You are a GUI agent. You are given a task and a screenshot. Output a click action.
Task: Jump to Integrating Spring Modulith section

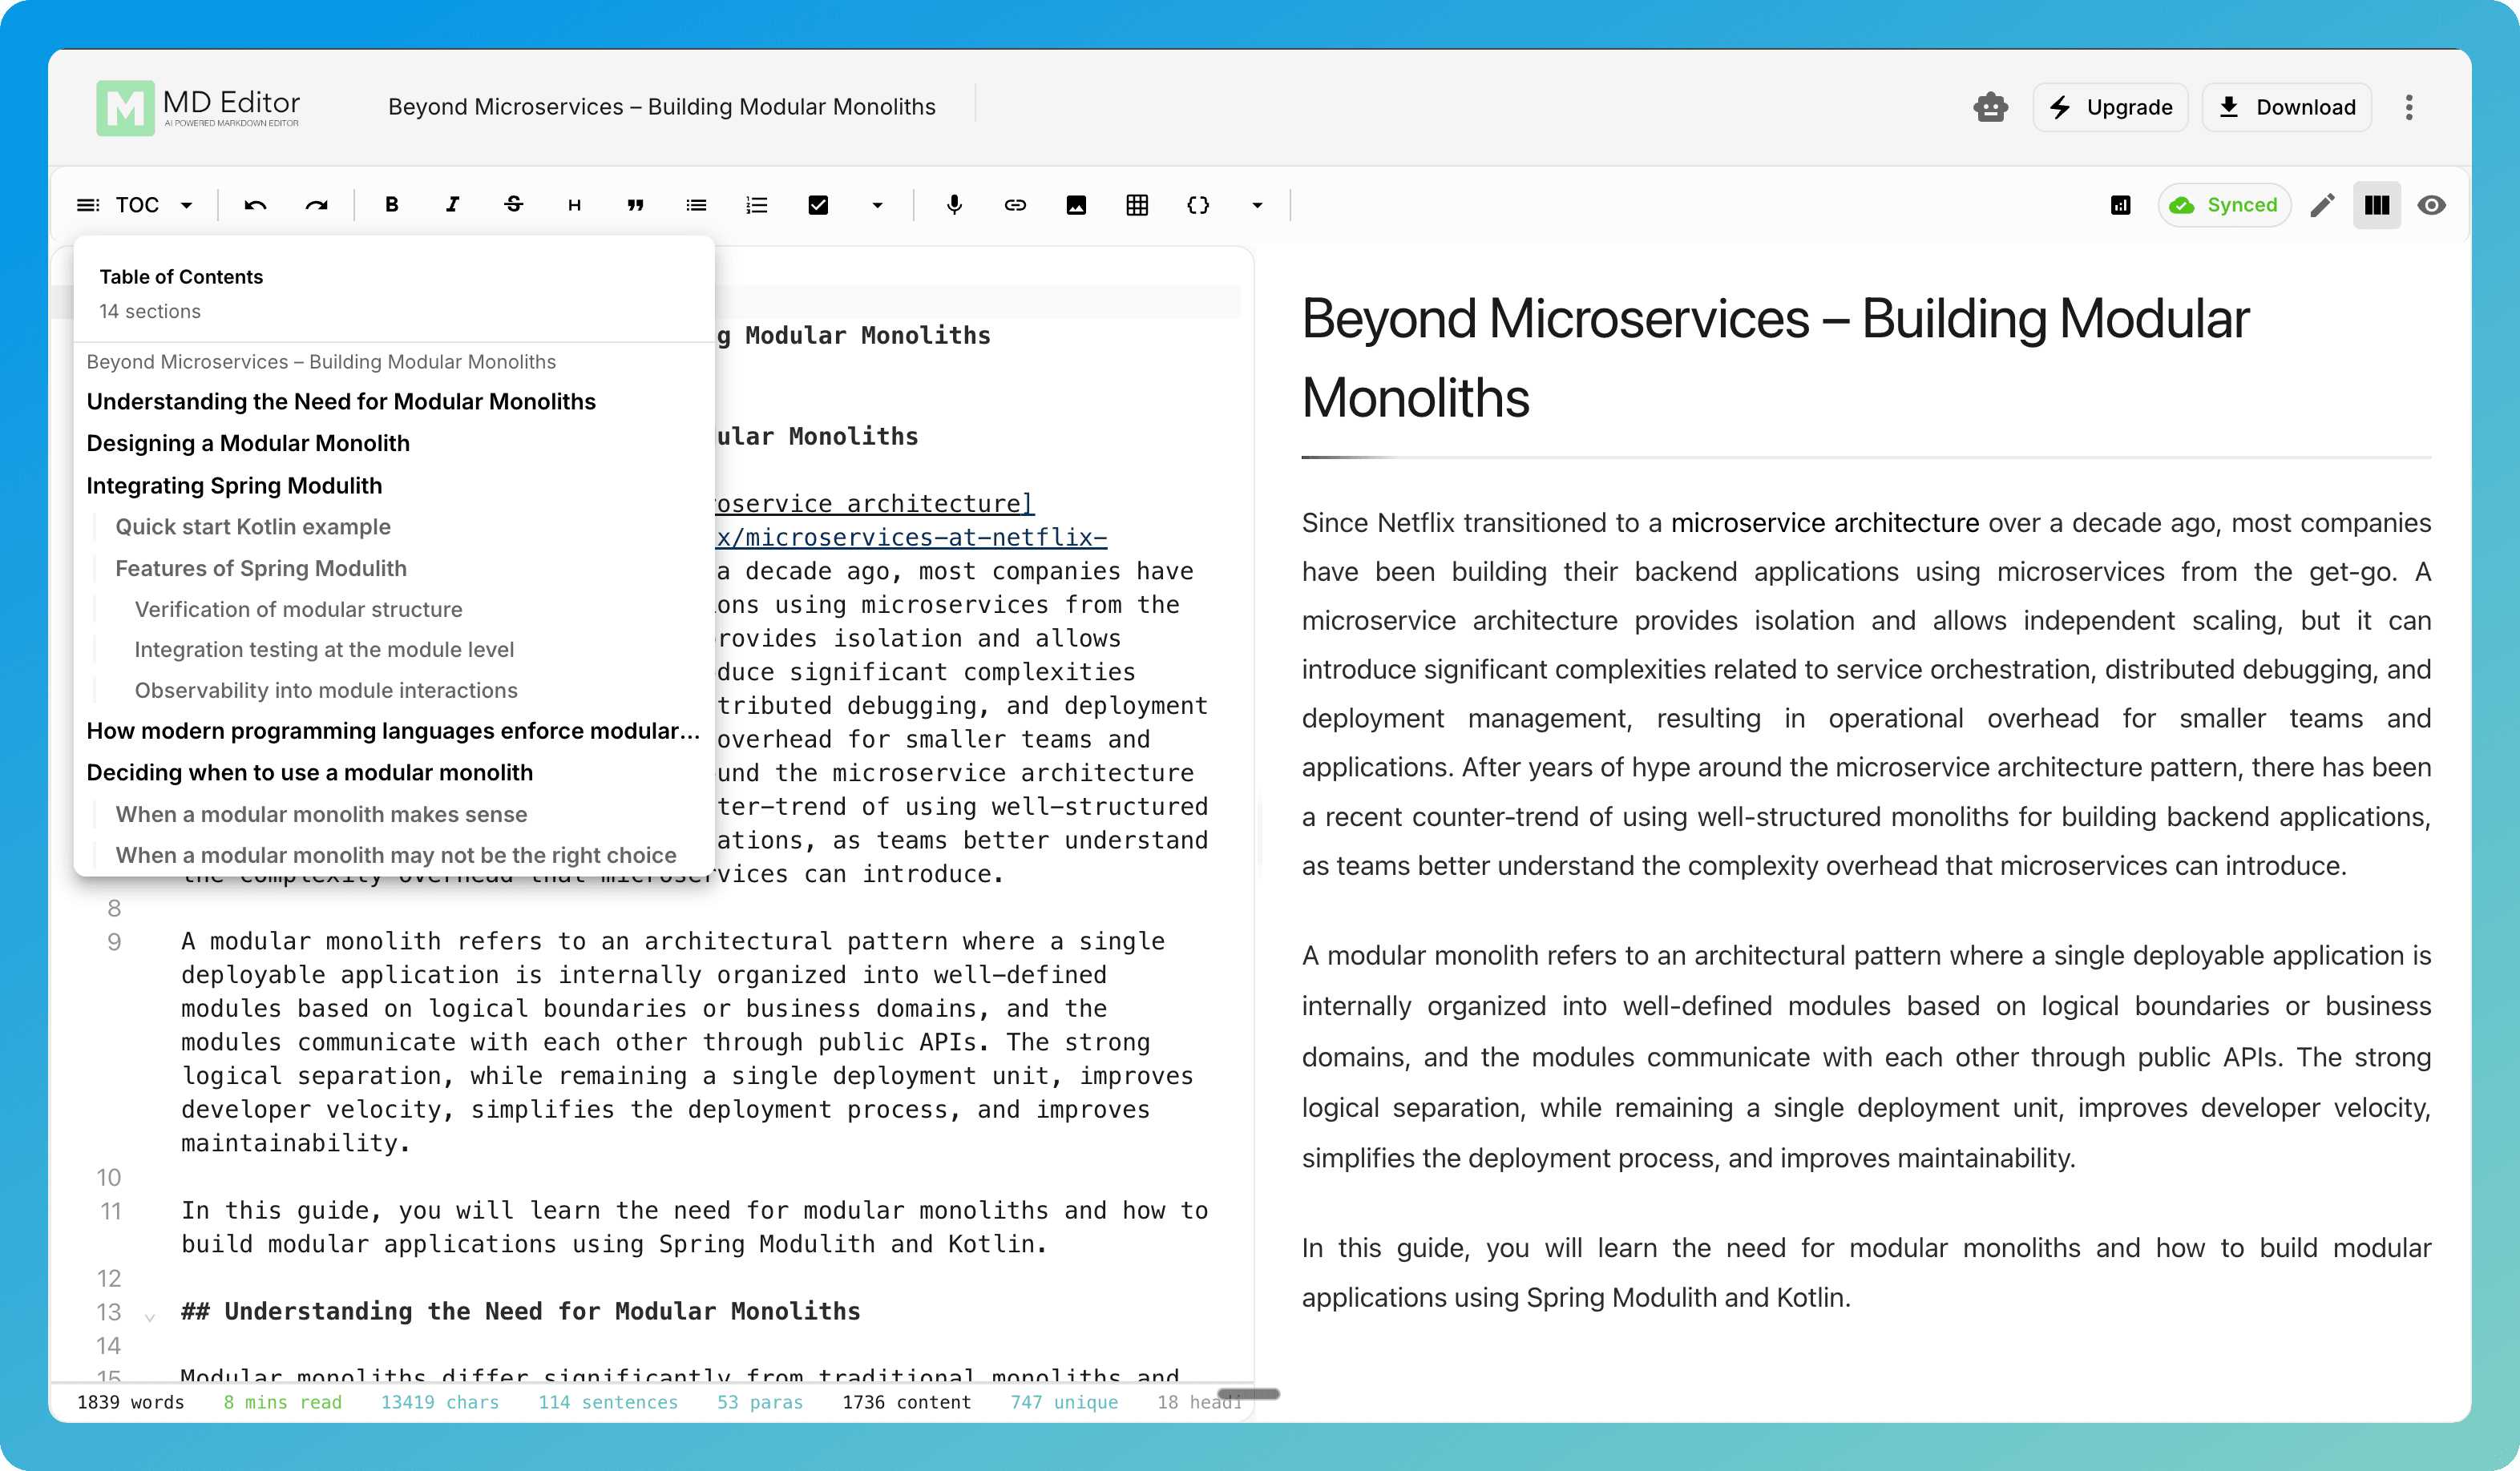[x=234, y=486]
